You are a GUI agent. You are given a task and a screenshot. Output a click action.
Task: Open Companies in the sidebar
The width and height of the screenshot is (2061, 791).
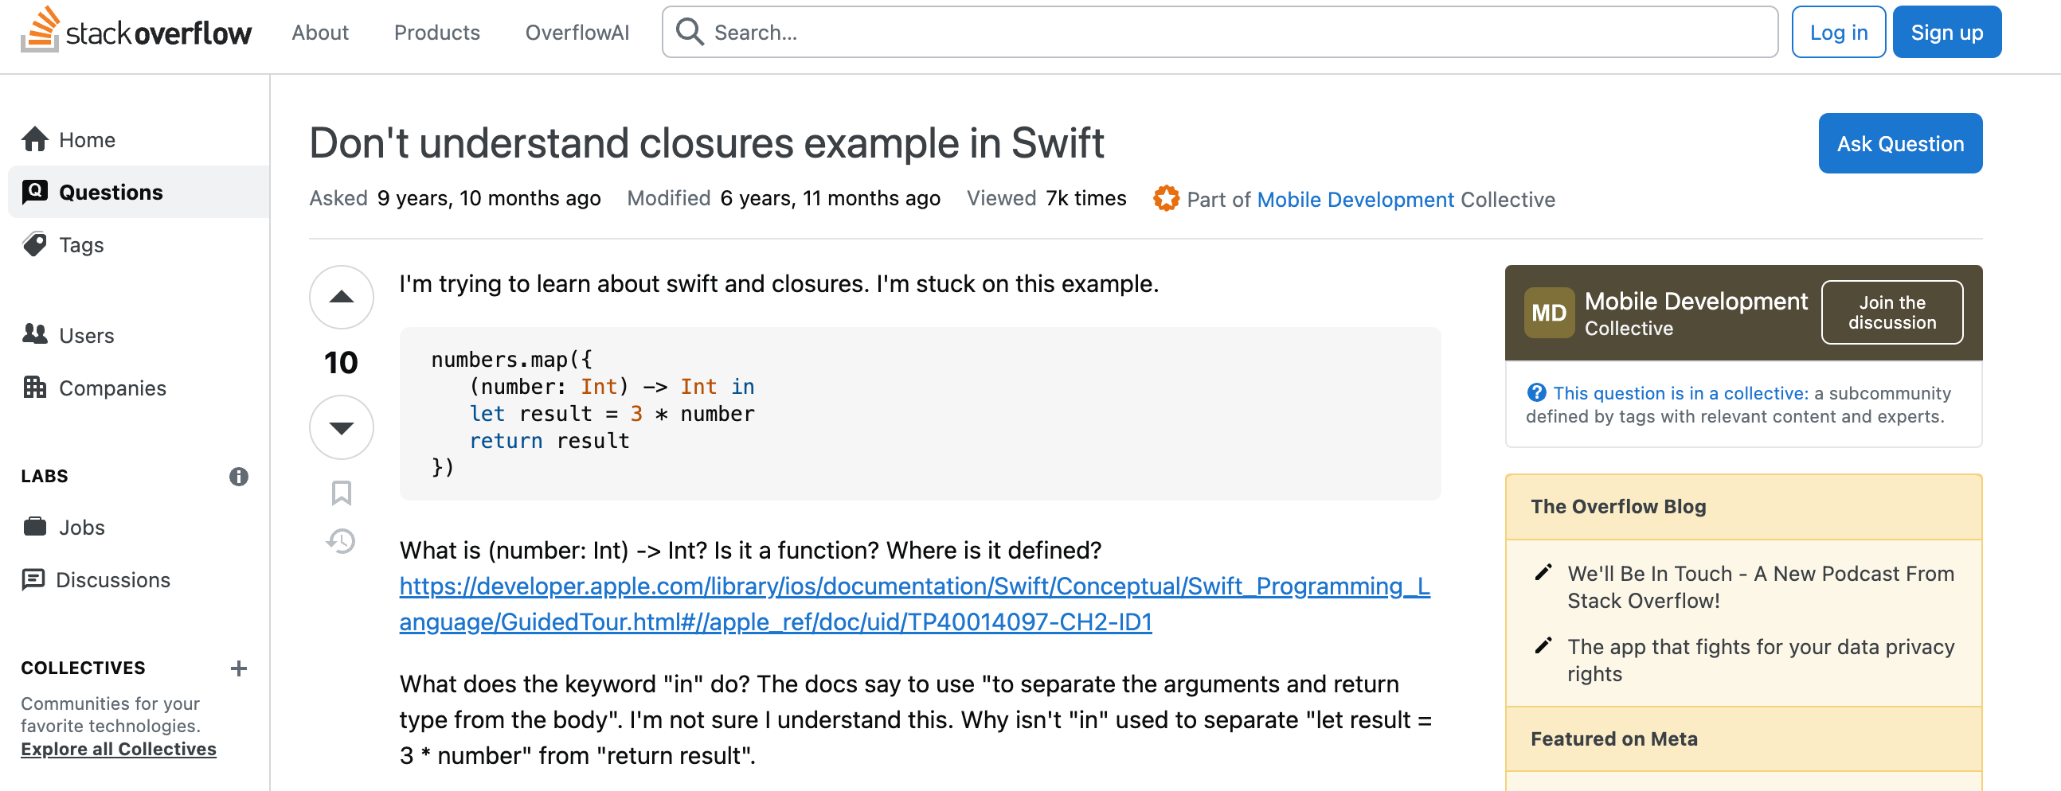click(x=138, y=388)
